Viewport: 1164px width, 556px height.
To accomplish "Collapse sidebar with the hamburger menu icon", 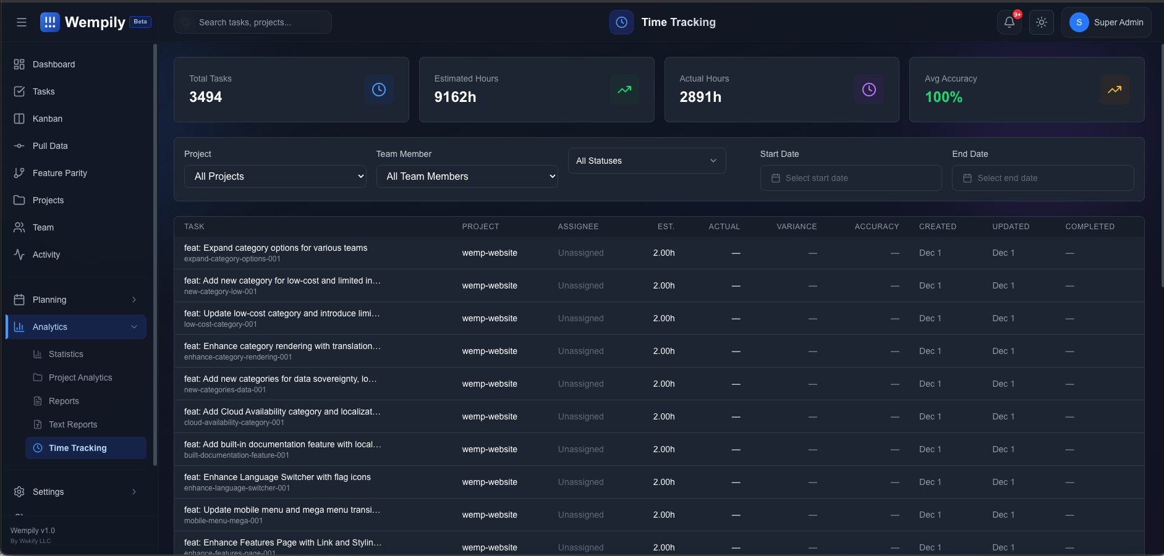I will [22, 22].
